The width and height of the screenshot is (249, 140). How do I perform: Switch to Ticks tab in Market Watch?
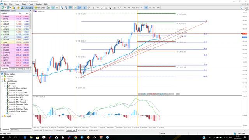27,69
